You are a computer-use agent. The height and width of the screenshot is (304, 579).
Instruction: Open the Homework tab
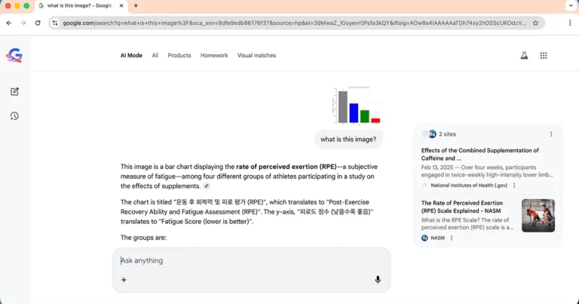coord(214,55)
